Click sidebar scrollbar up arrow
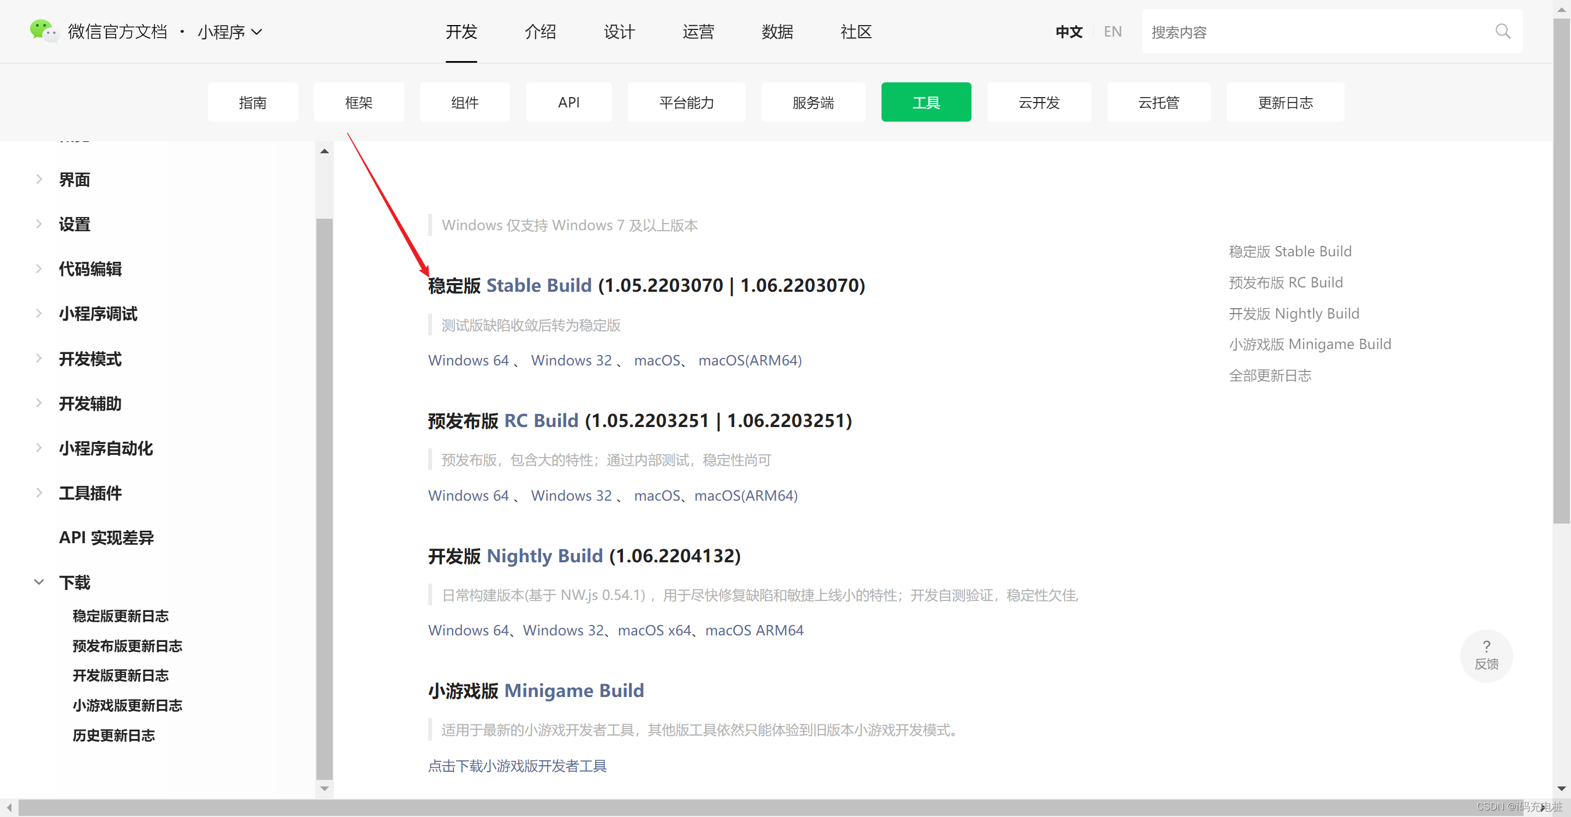The image size is (1571, 817). pyautogui.click(x=325, y=151)
